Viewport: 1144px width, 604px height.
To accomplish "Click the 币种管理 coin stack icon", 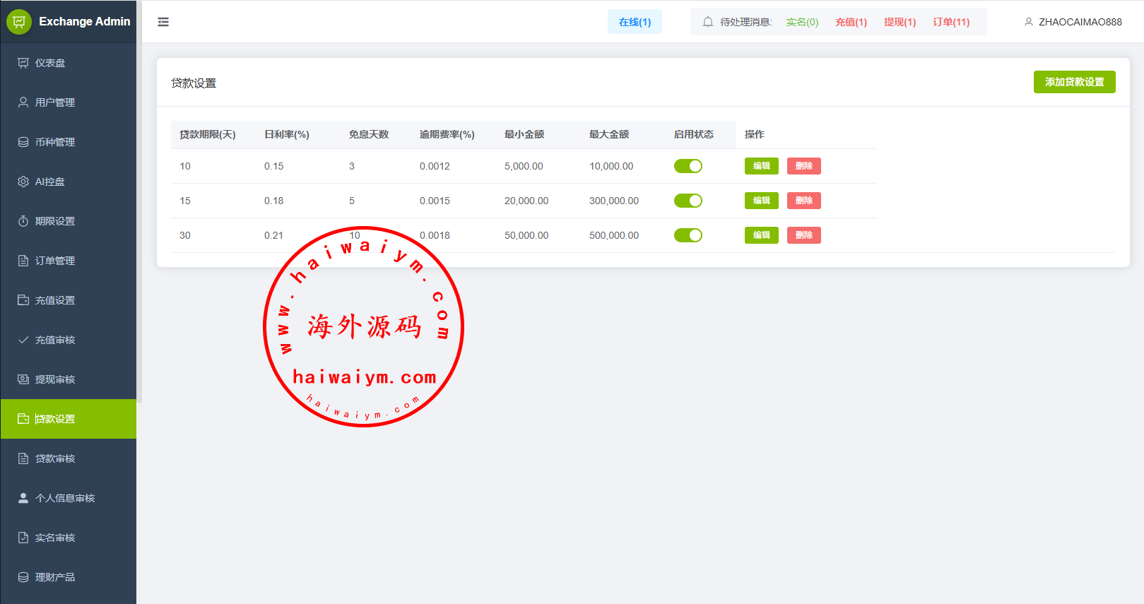I will point(23,142).
